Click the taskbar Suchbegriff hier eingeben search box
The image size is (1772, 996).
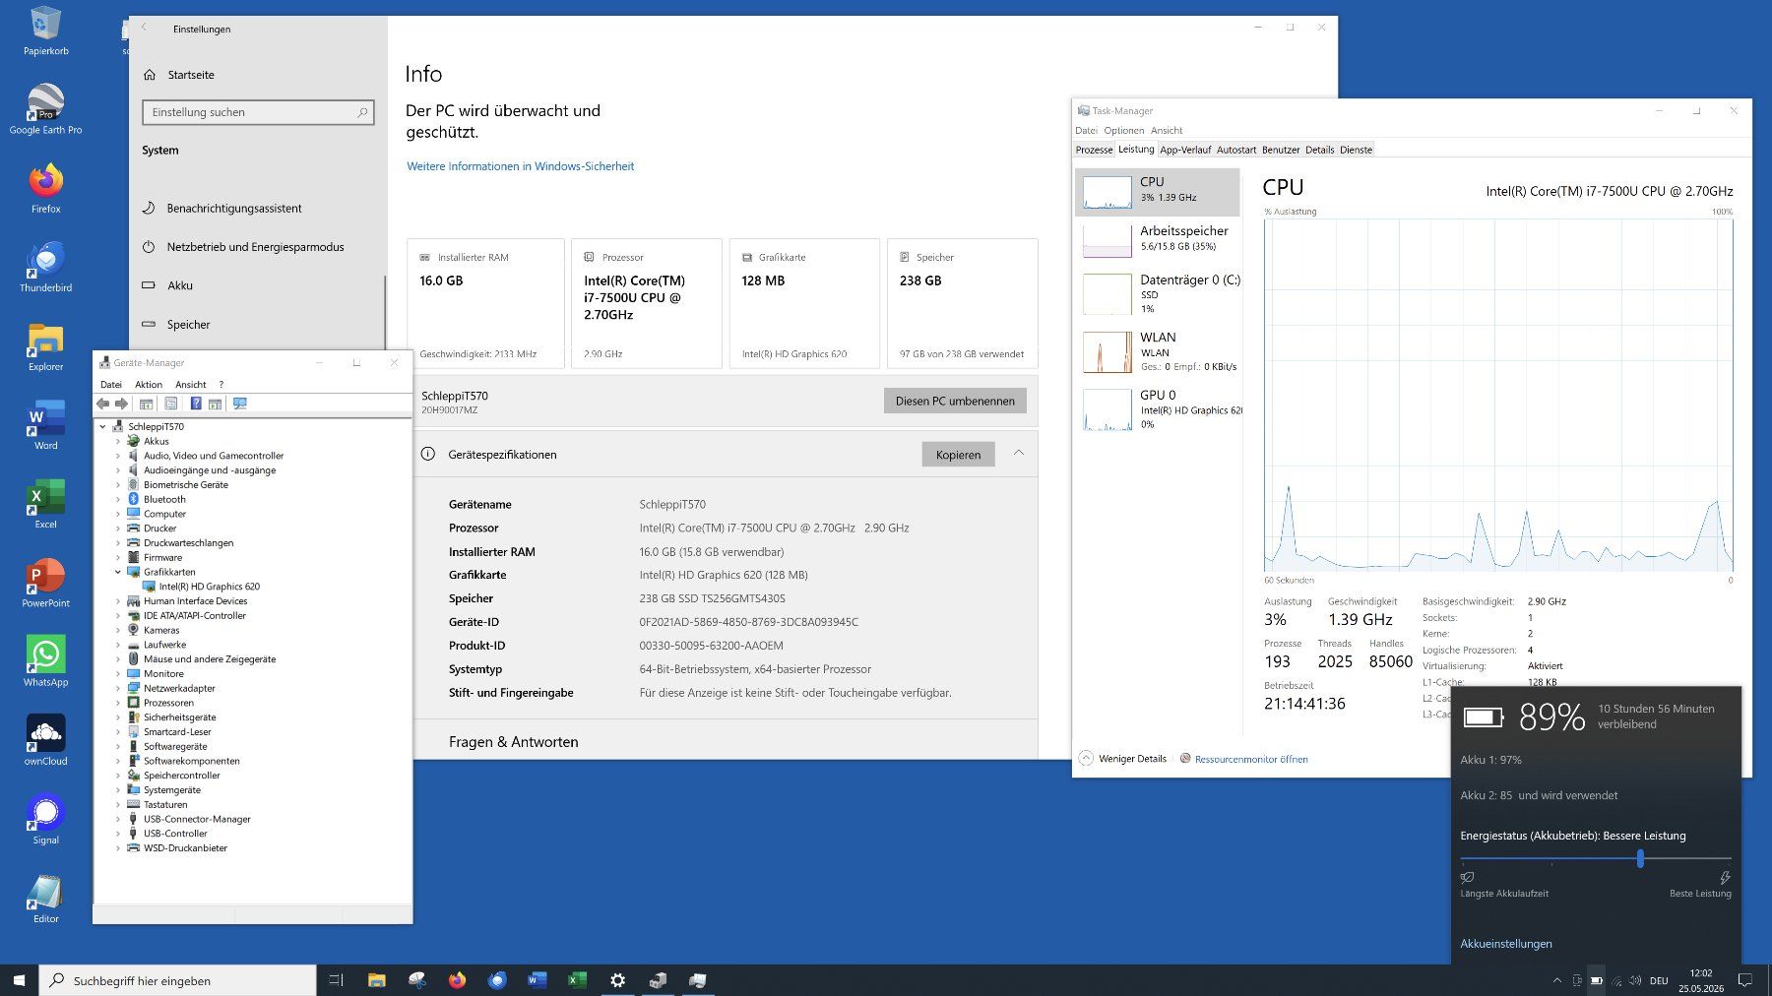[178, 980]
